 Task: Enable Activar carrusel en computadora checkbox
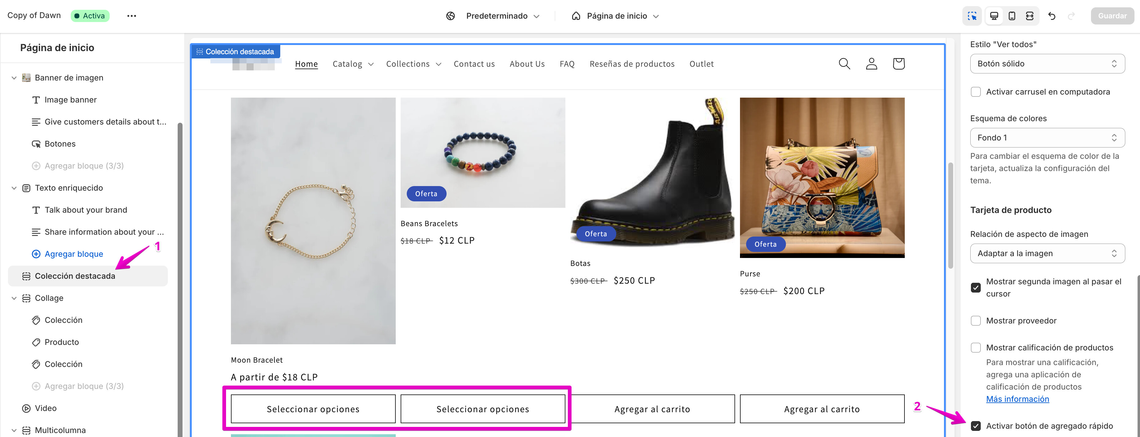coord(976,92)
